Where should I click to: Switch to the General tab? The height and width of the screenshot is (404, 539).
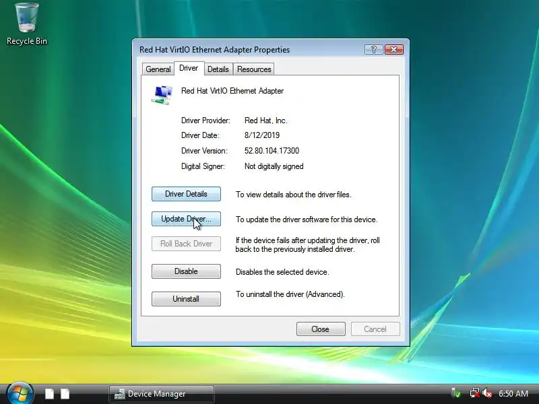[x=158, y=69]
